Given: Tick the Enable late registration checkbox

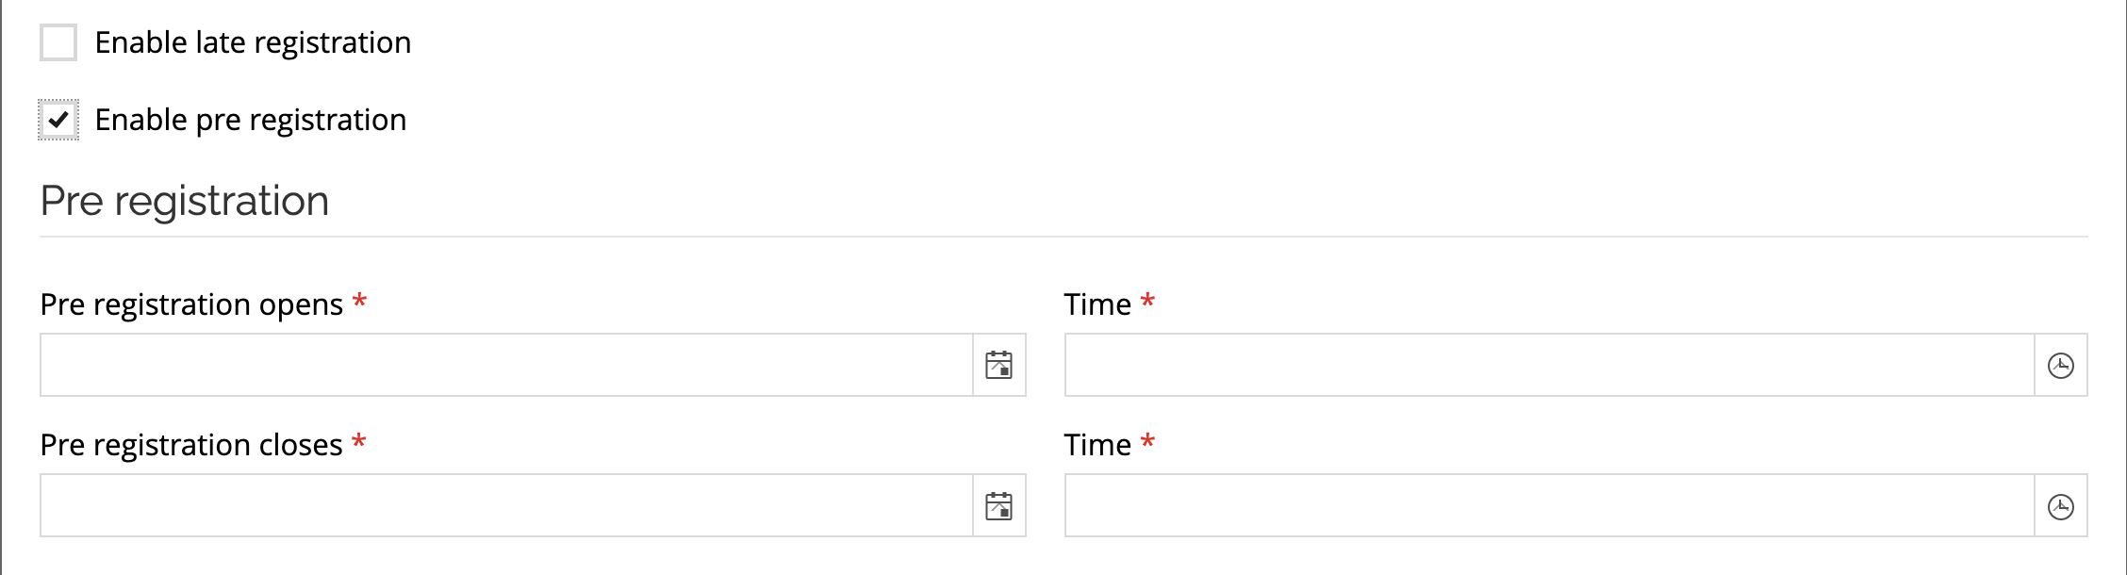Looking at the screenshot, I should pos(58,42).
